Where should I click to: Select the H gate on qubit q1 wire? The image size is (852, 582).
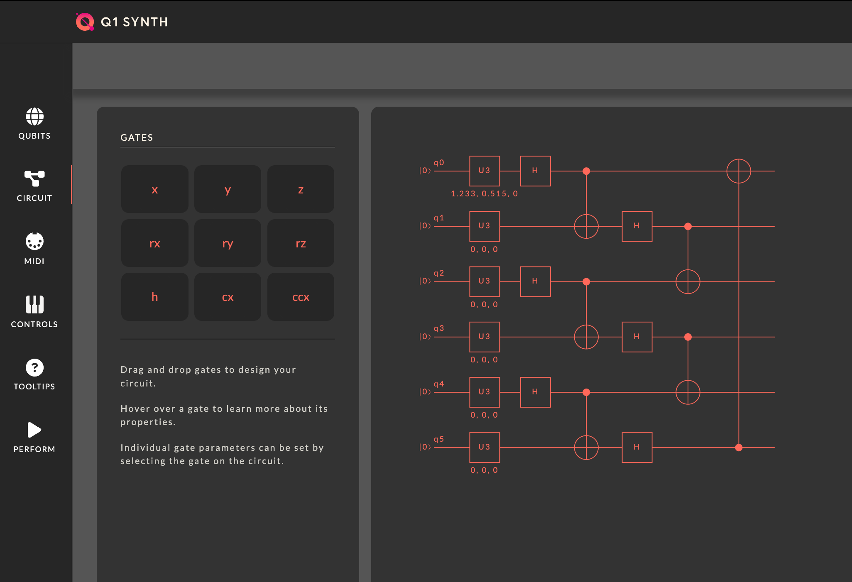(x=637, y=226)
